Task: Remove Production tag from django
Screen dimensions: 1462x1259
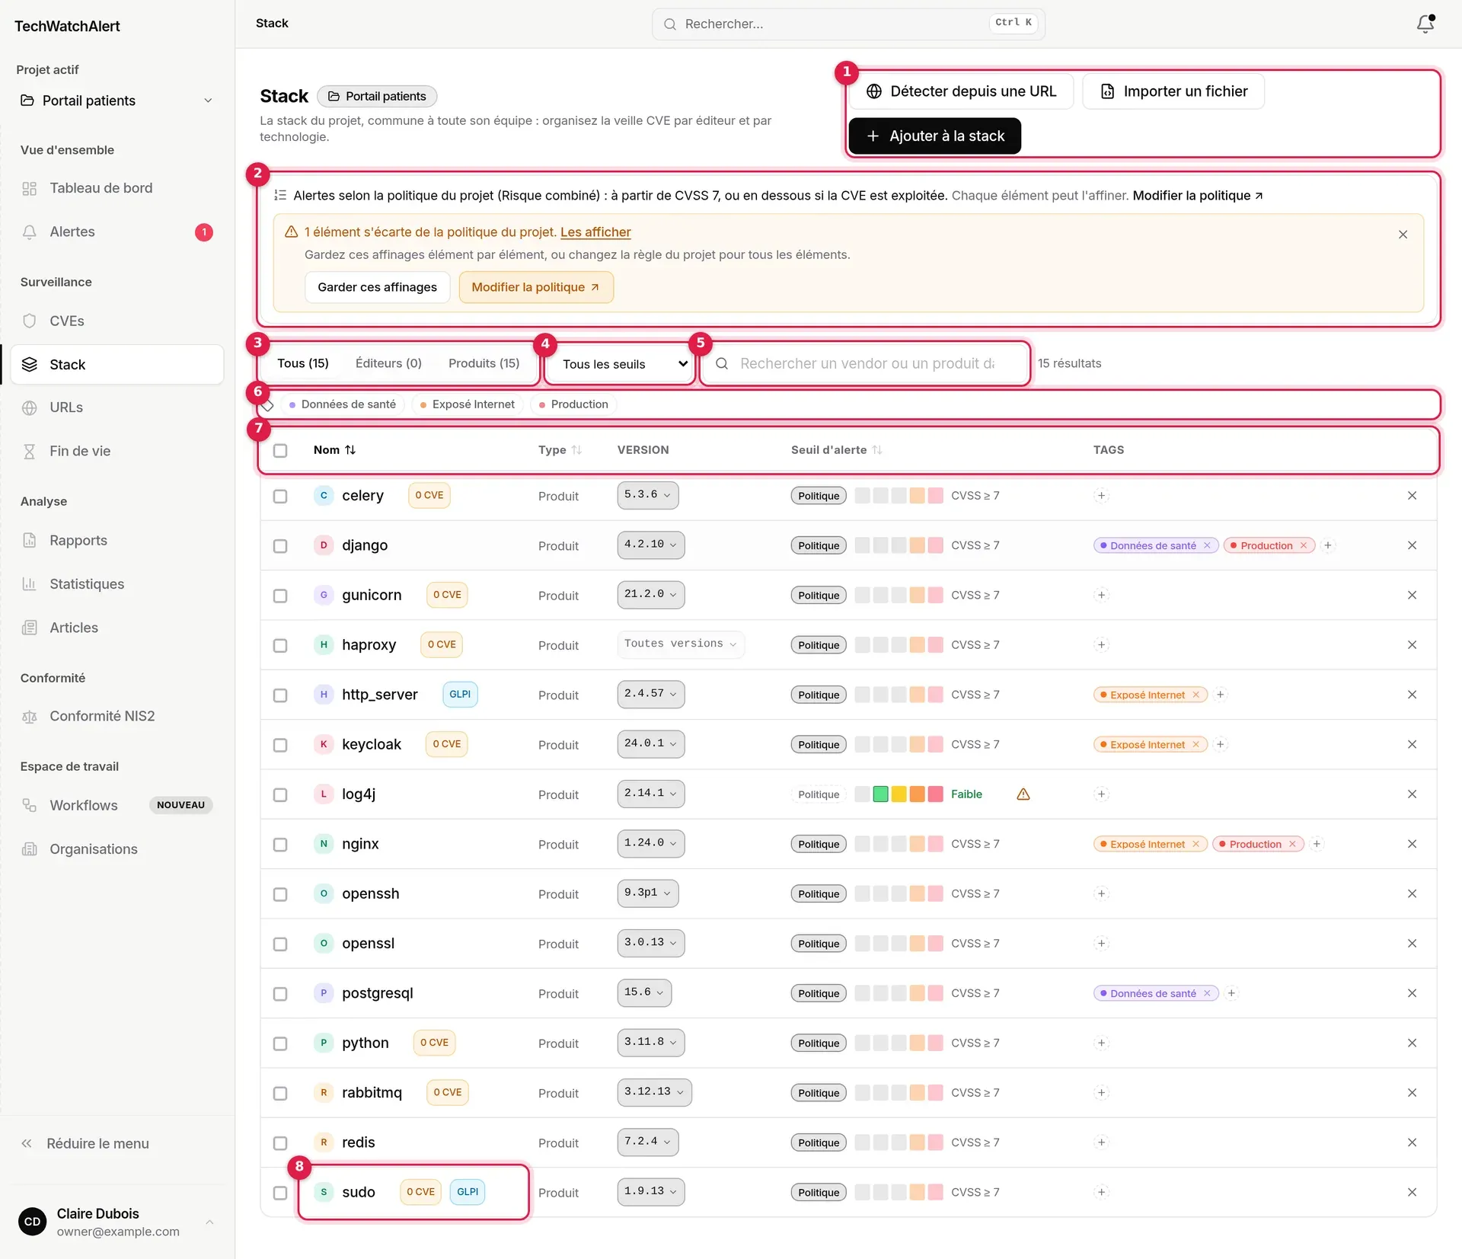Action: click(x=1303, y=545)
